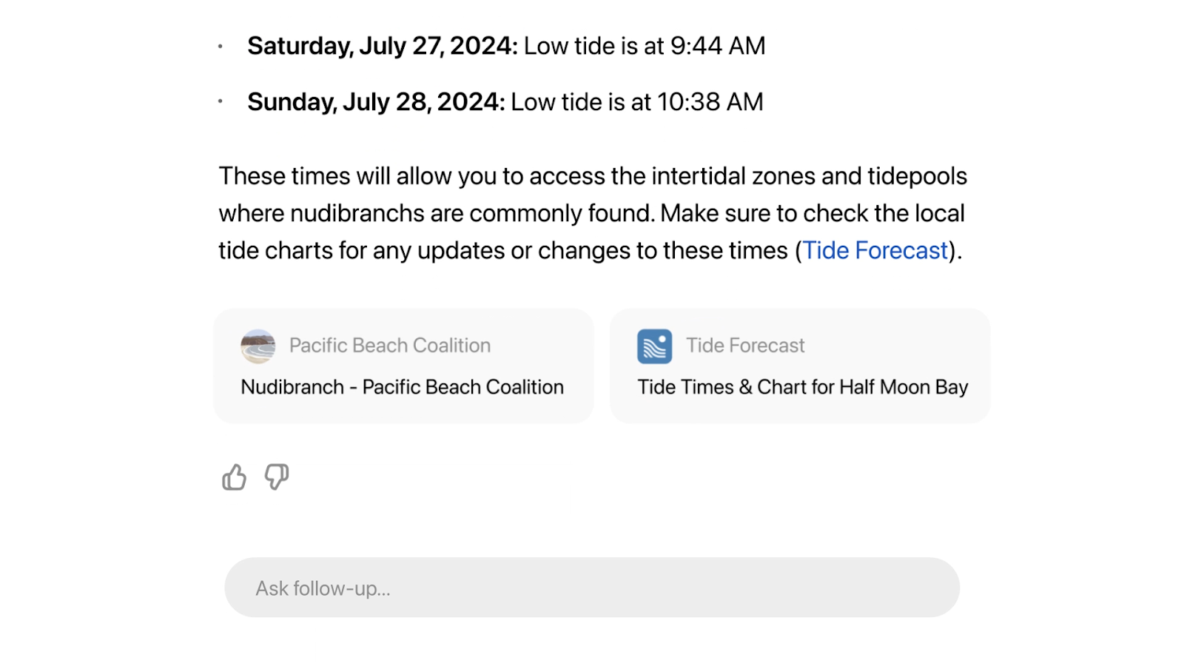Click the bullet point before Sunday
This screenshot has width=1184, height=666.
point(221,101)
